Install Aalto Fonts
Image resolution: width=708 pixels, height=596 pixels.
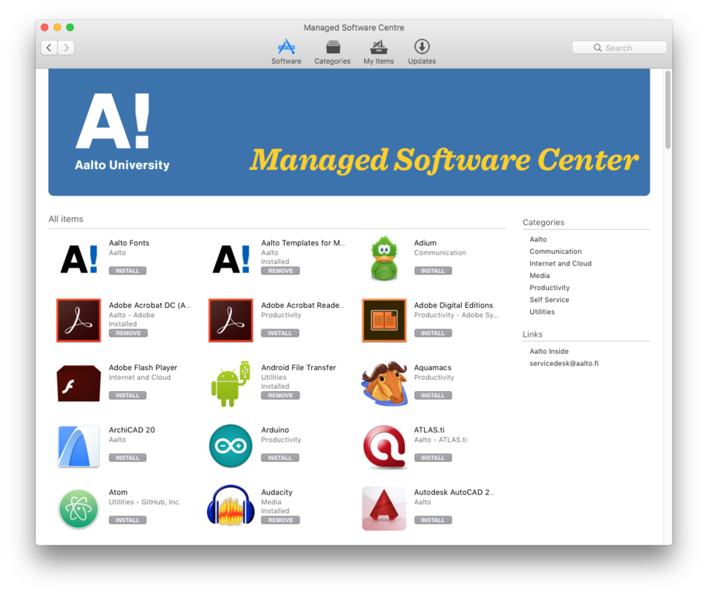pos(127,271)
